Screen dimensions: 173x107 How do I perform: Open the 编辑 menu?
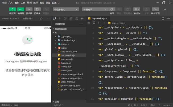coord(17,3)
